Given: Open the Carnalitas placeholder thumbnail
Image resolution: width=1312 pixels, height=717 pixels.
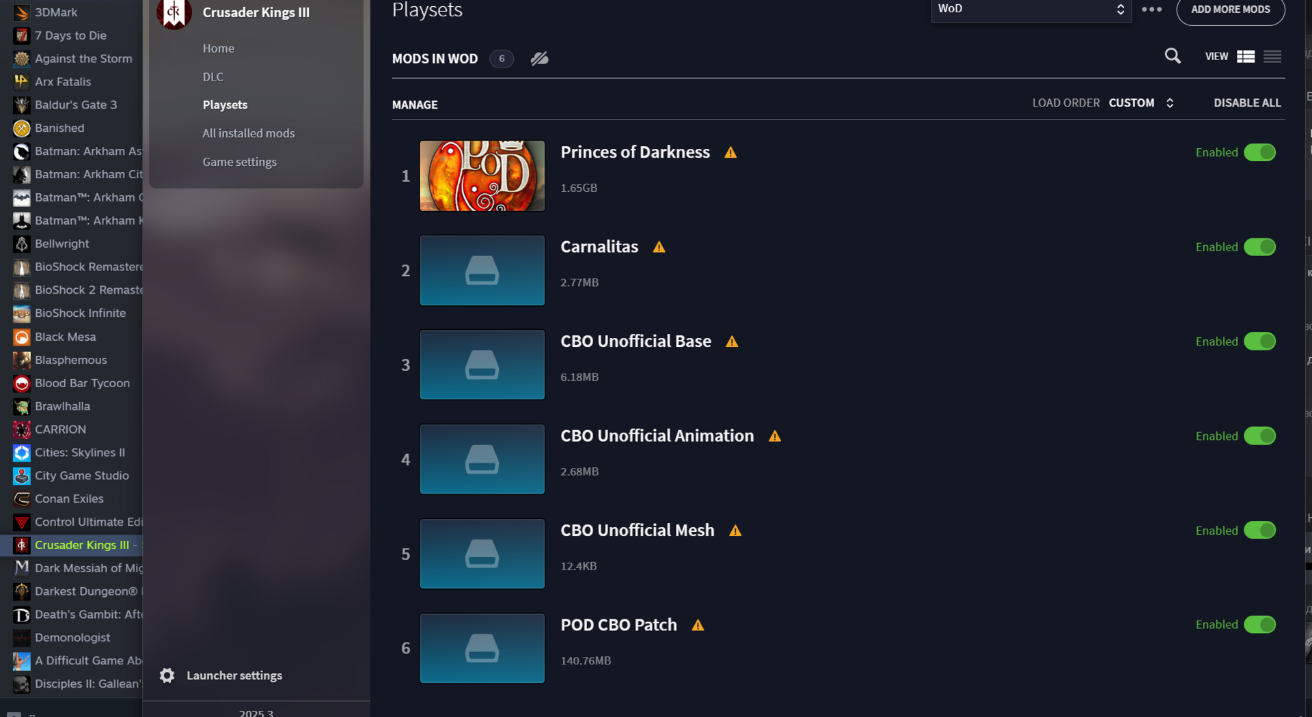Looking at the screenshot, I should [x=482, y=270].
